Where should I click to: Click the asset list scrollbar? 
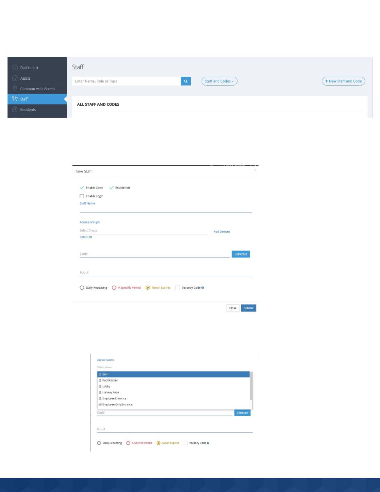pos(251,386)
